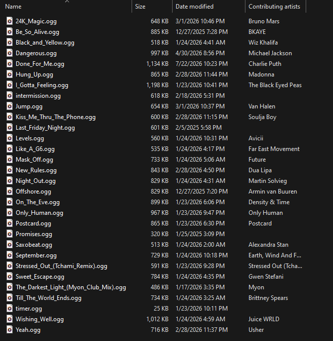
Task: Click the Michael Jackson artist entry
Action: [270, 53]
